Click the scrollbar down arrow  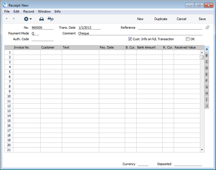click(202, 149)
